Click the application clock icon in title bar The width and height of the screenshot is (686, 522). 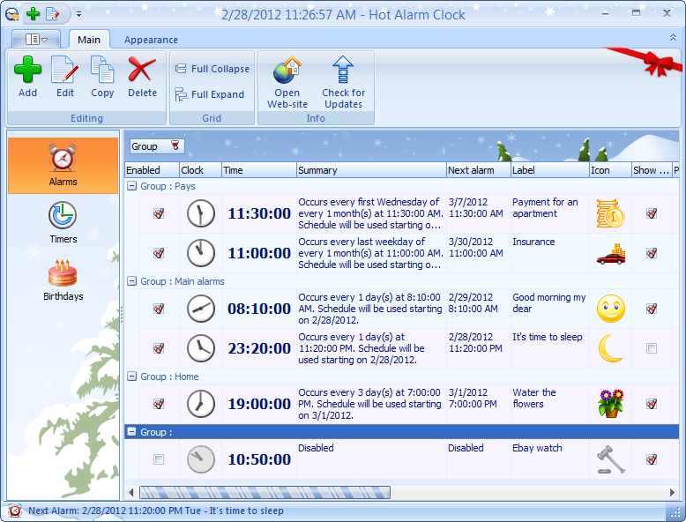click(x=11, y=14)
